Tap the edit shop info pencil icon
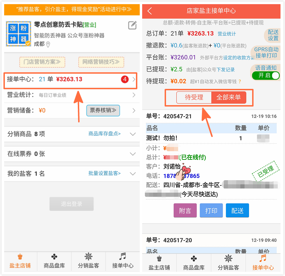The height and width of the screenshot is (276, 285). tap(132, 25)
